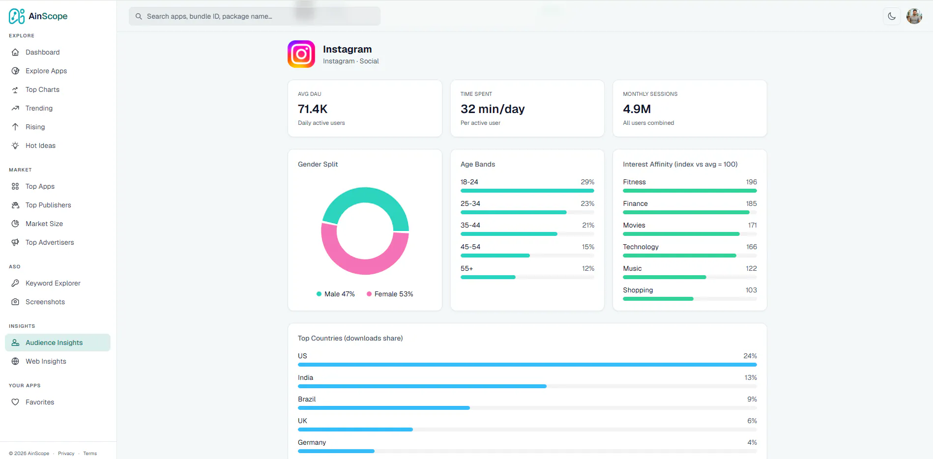Viewport: 933px width, 459px height.
Task: Open Favorites list
Action: click(x=58, y=402)
